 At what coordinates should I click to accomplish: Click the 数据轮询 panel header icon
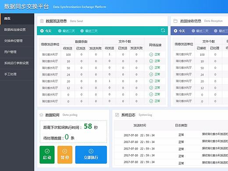coord(41,115)
